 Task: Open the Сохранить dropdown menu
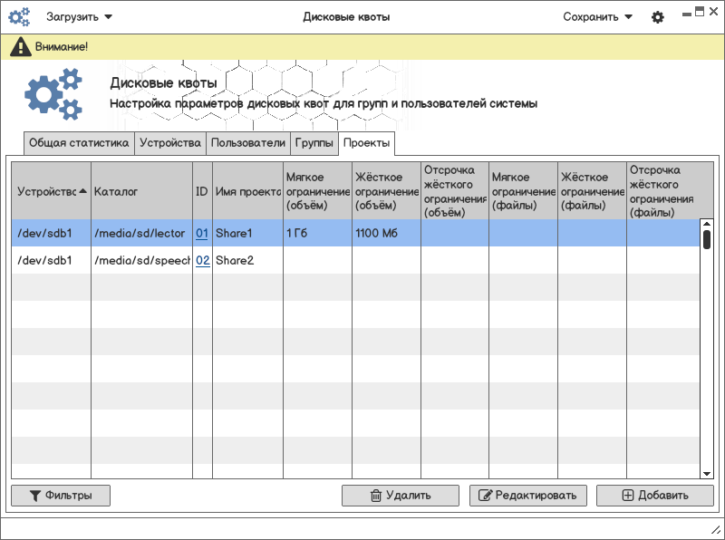click(x=597, y=16)
